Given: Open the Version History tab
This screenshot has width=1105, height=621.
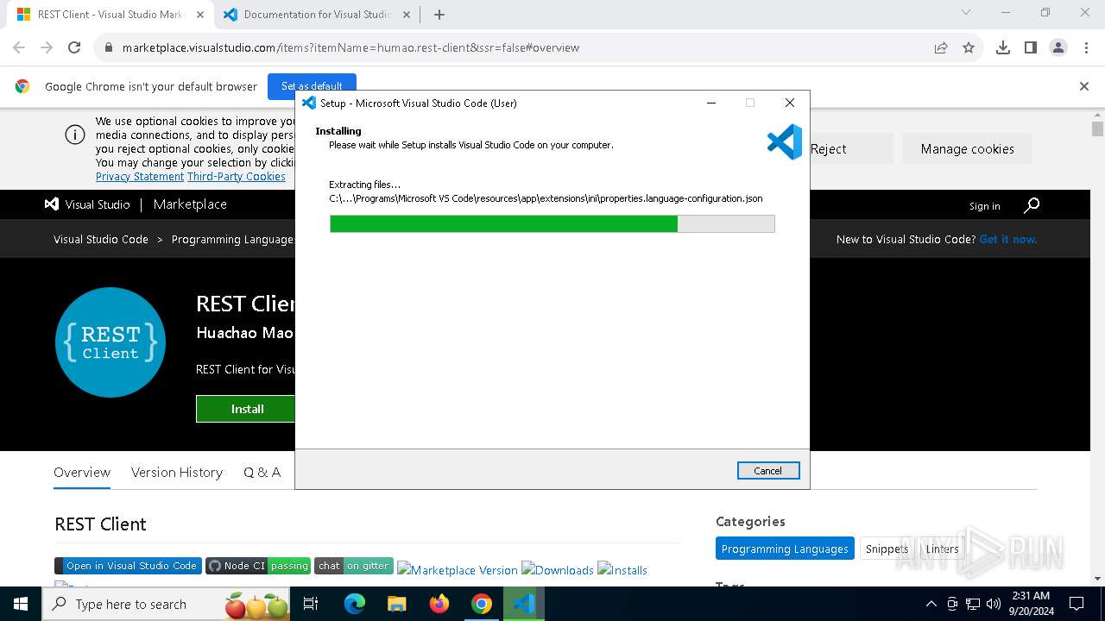Looking at the screenshot, I should (177, 473).
